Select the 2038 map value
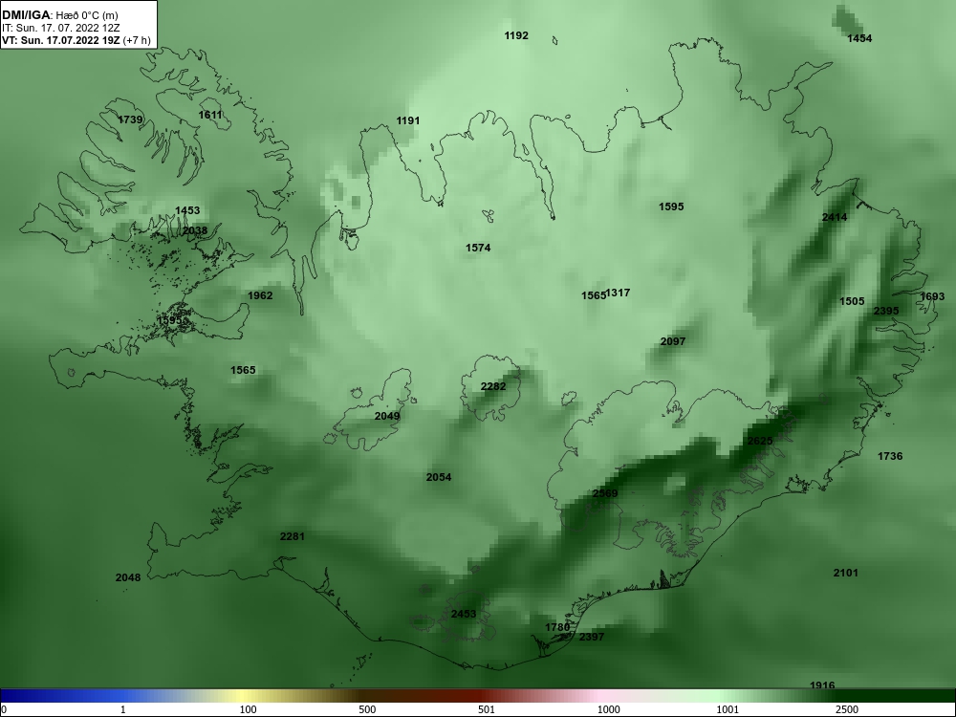956x717 pixels. (x=194, y=231)
